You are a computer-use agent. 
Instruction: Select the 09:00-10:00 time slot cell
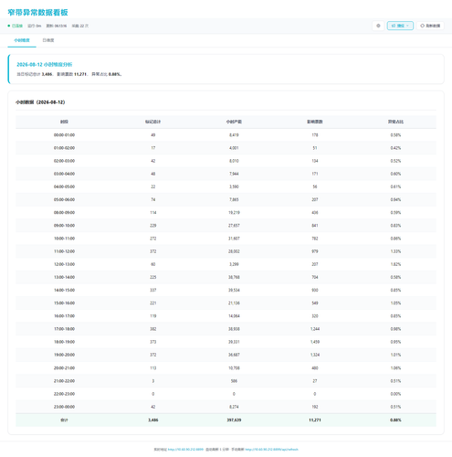(x=64, y=226)
